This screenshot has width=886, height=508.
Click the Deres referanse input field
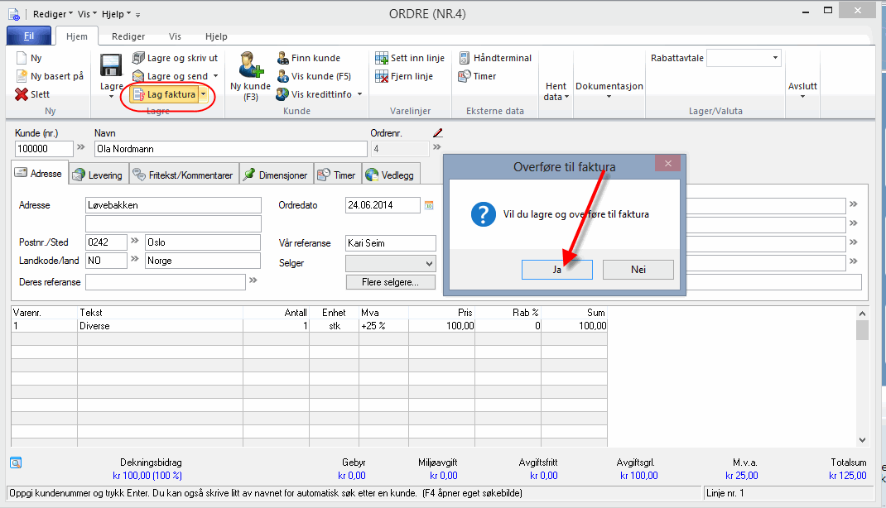pos(165,282)
